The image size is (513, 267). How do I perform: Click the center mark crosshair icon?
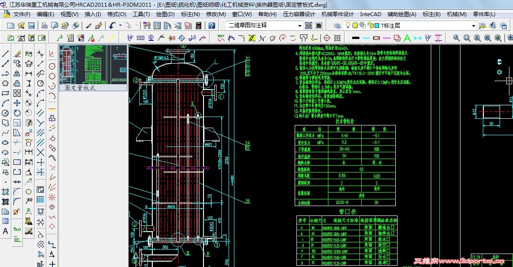327,38
